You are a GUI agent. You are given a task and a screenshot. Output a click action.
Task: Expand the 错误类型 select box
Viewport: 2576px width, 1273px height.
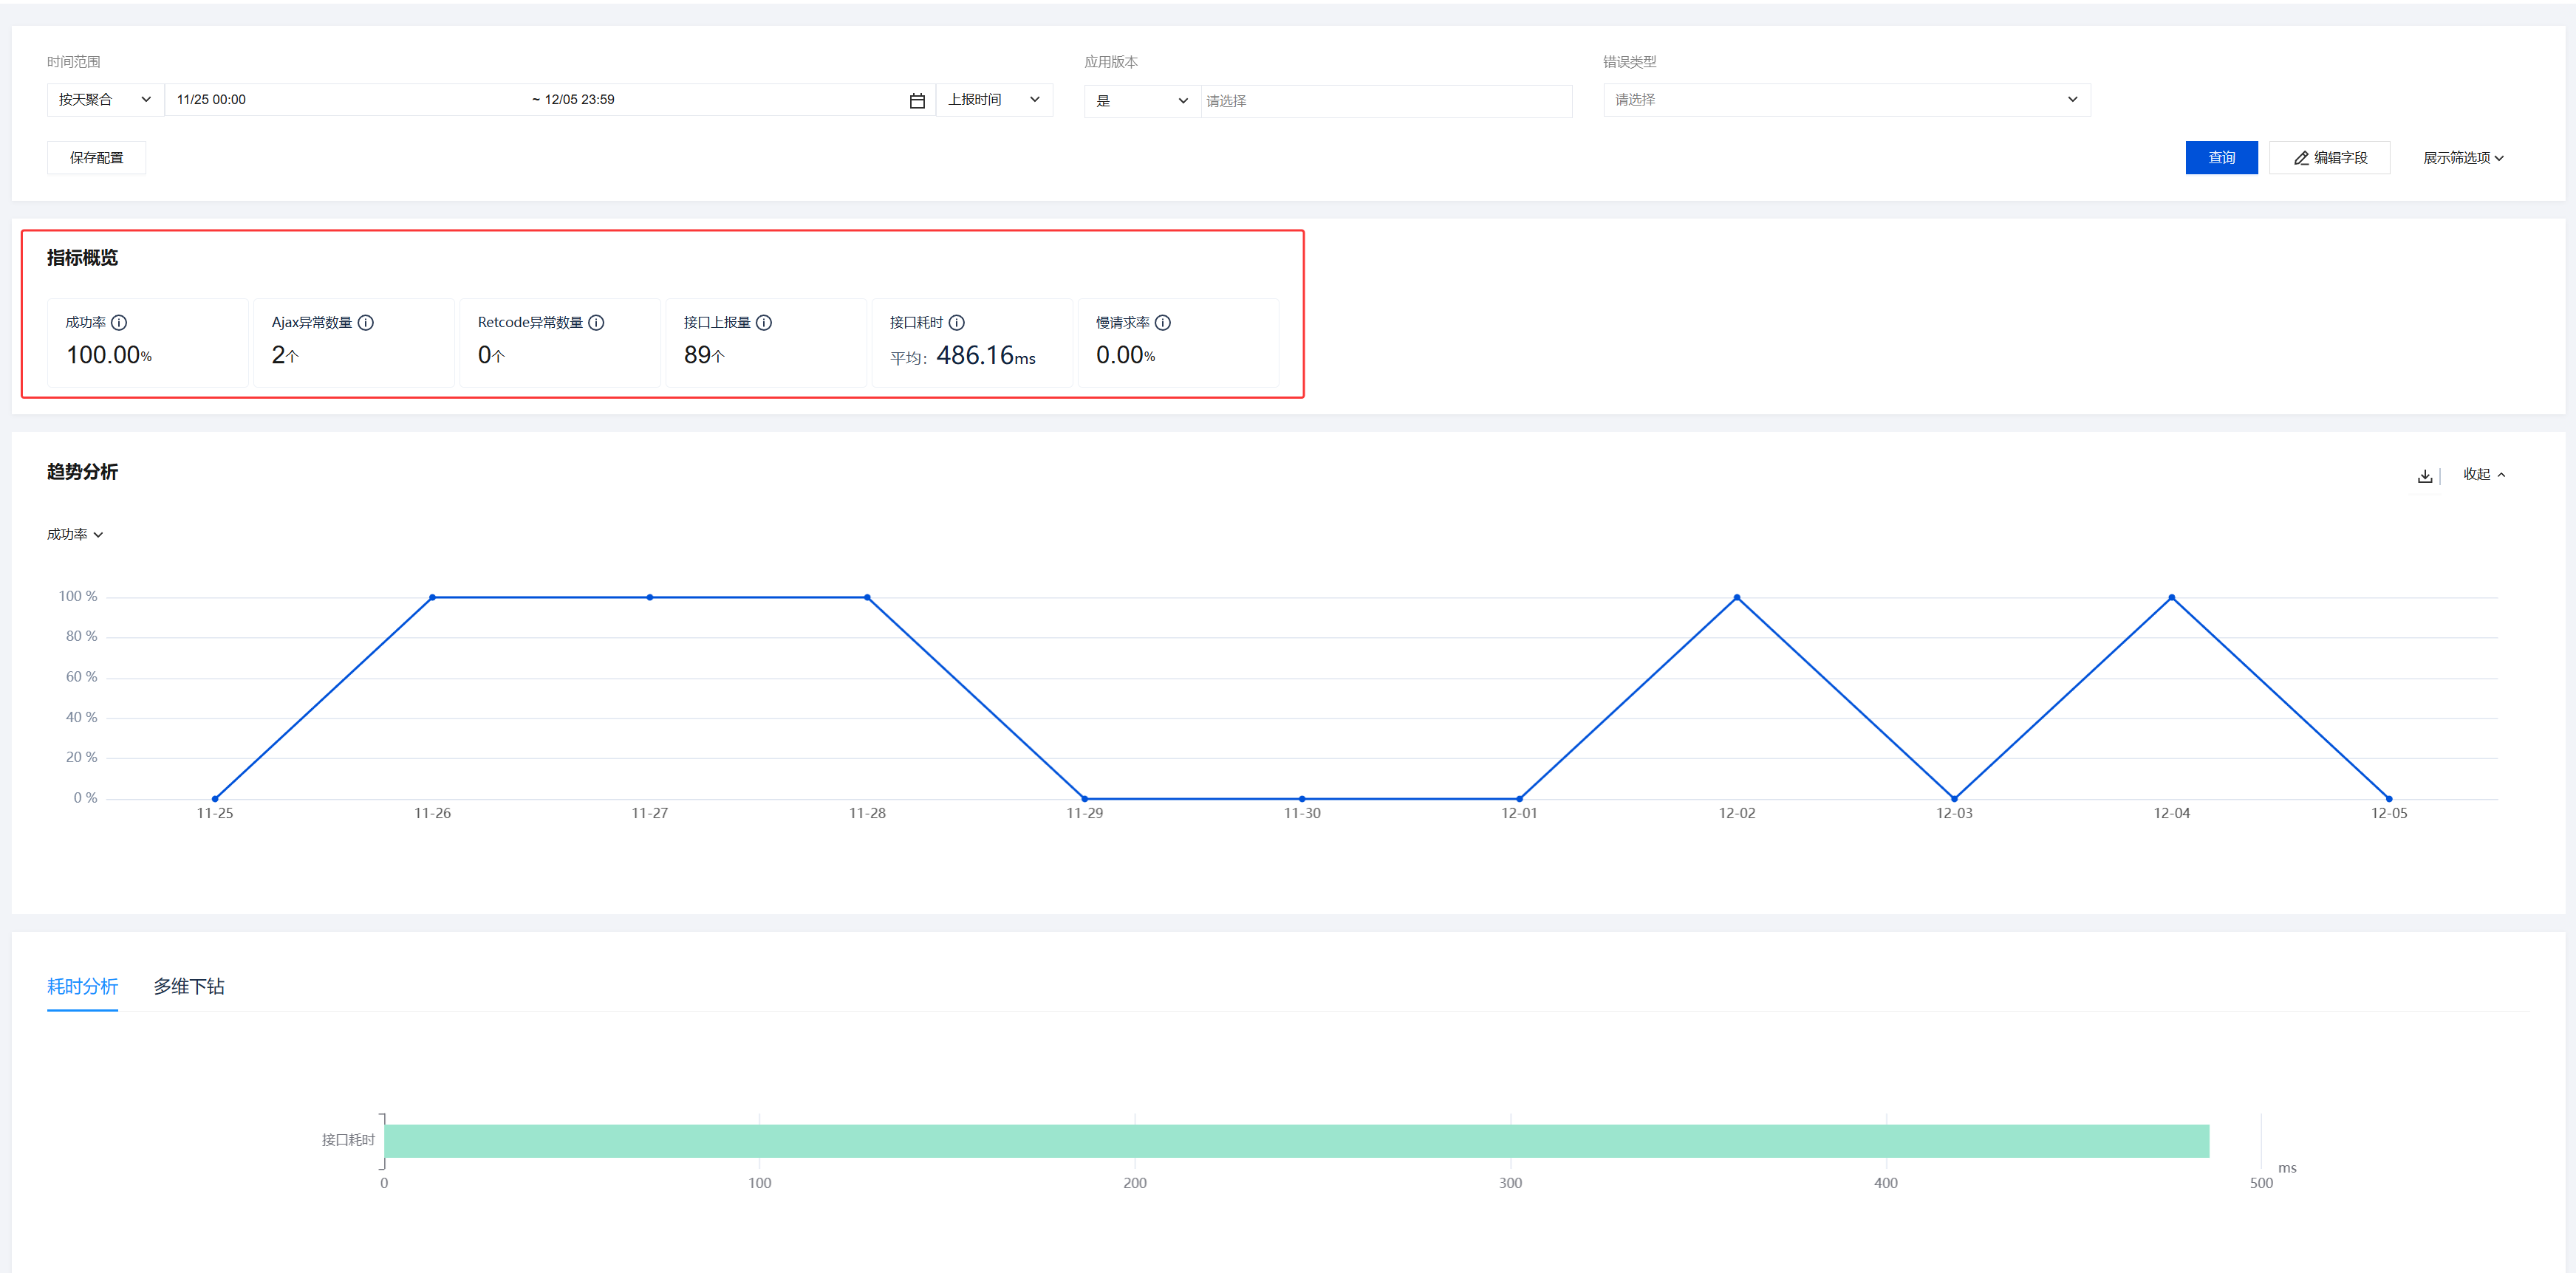point(1846,100)
